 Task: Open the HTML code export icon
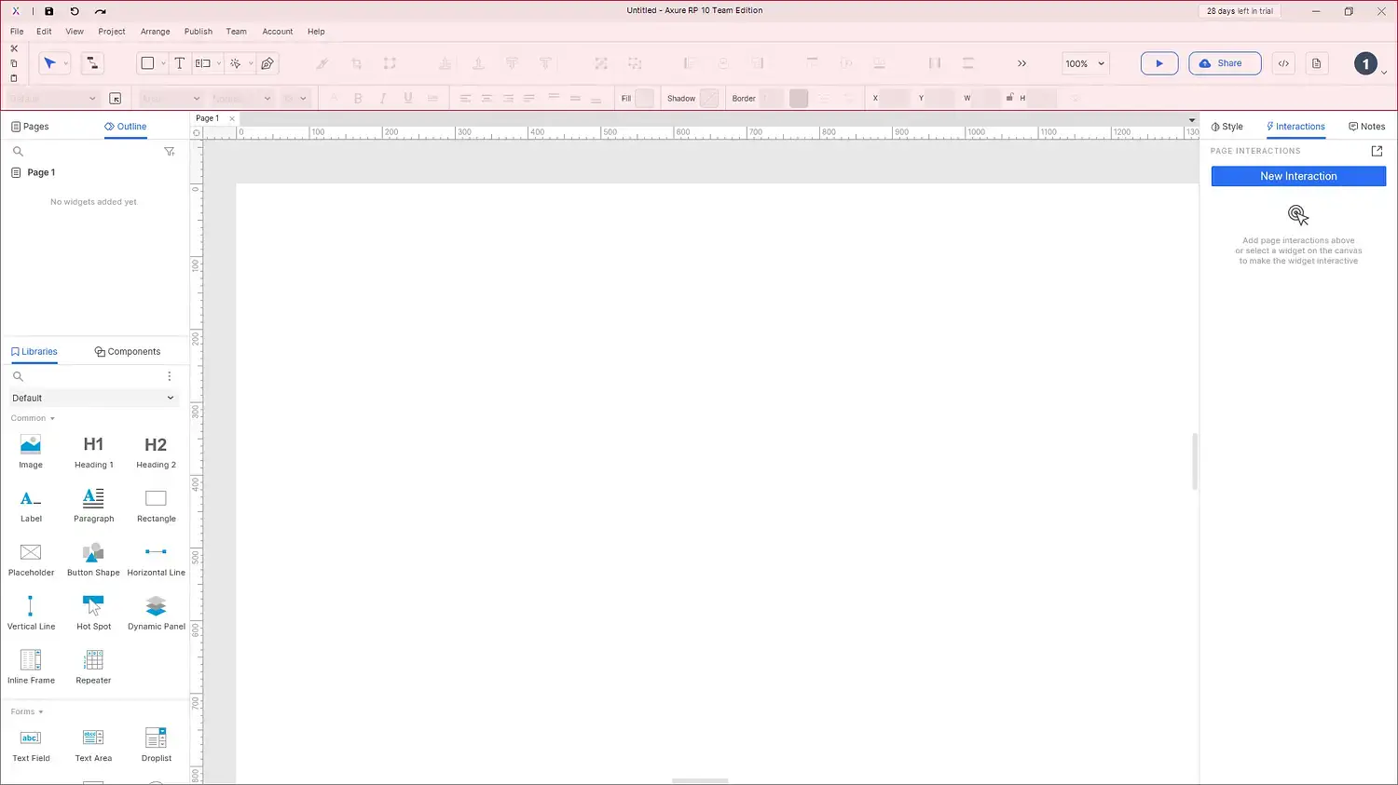coord(1283,63)
